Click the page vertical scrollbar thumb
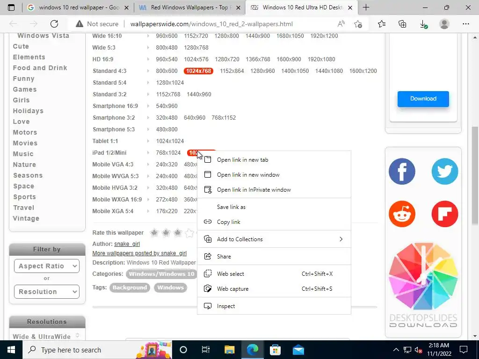The width and height of the screenshot is (479, 359). [x=475, y=175]
